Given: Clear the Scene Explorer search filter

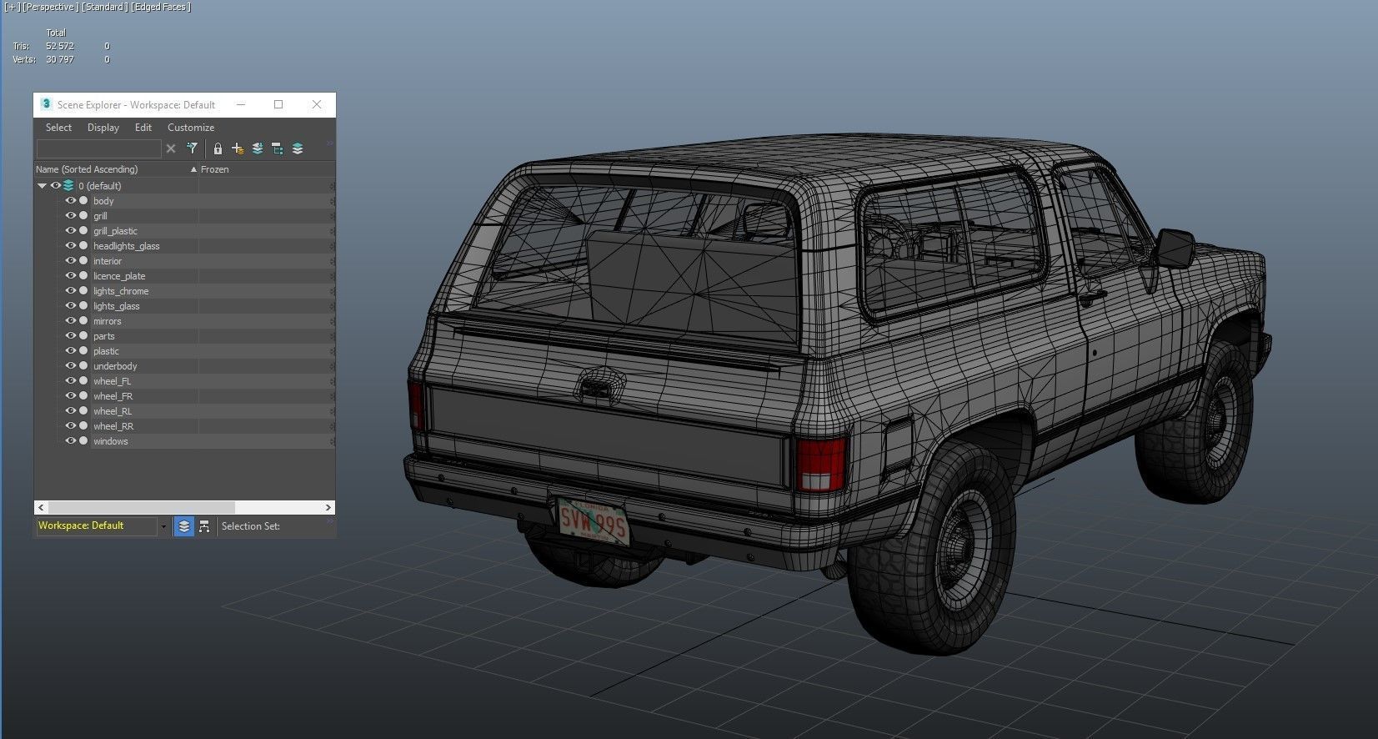Looking at the screenshot, I should tap(171, 148).
